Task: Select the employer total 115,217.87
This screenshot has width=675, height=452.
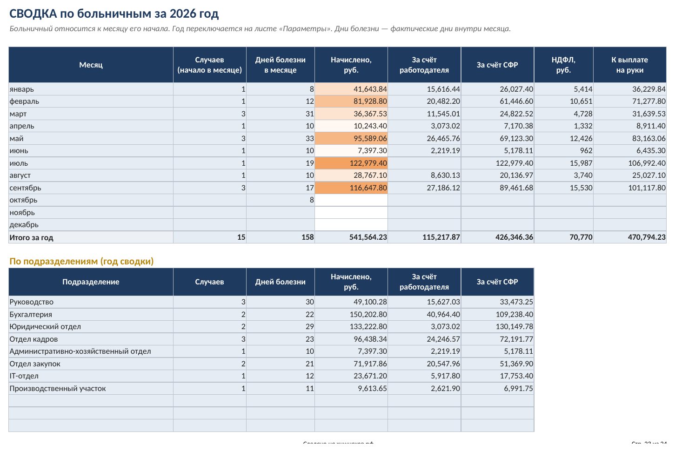Action: (424, 237)
